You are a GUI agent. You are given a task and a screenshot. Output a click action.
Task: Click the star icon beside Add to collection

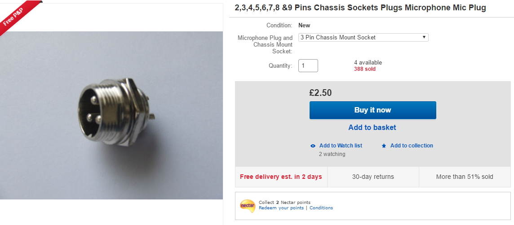pos(384,146)
